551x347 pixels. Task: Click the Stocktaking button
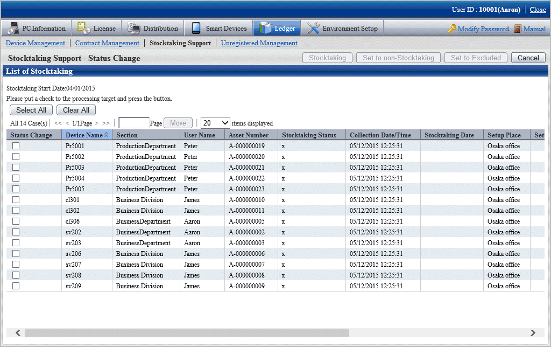[x=328, y=58]
